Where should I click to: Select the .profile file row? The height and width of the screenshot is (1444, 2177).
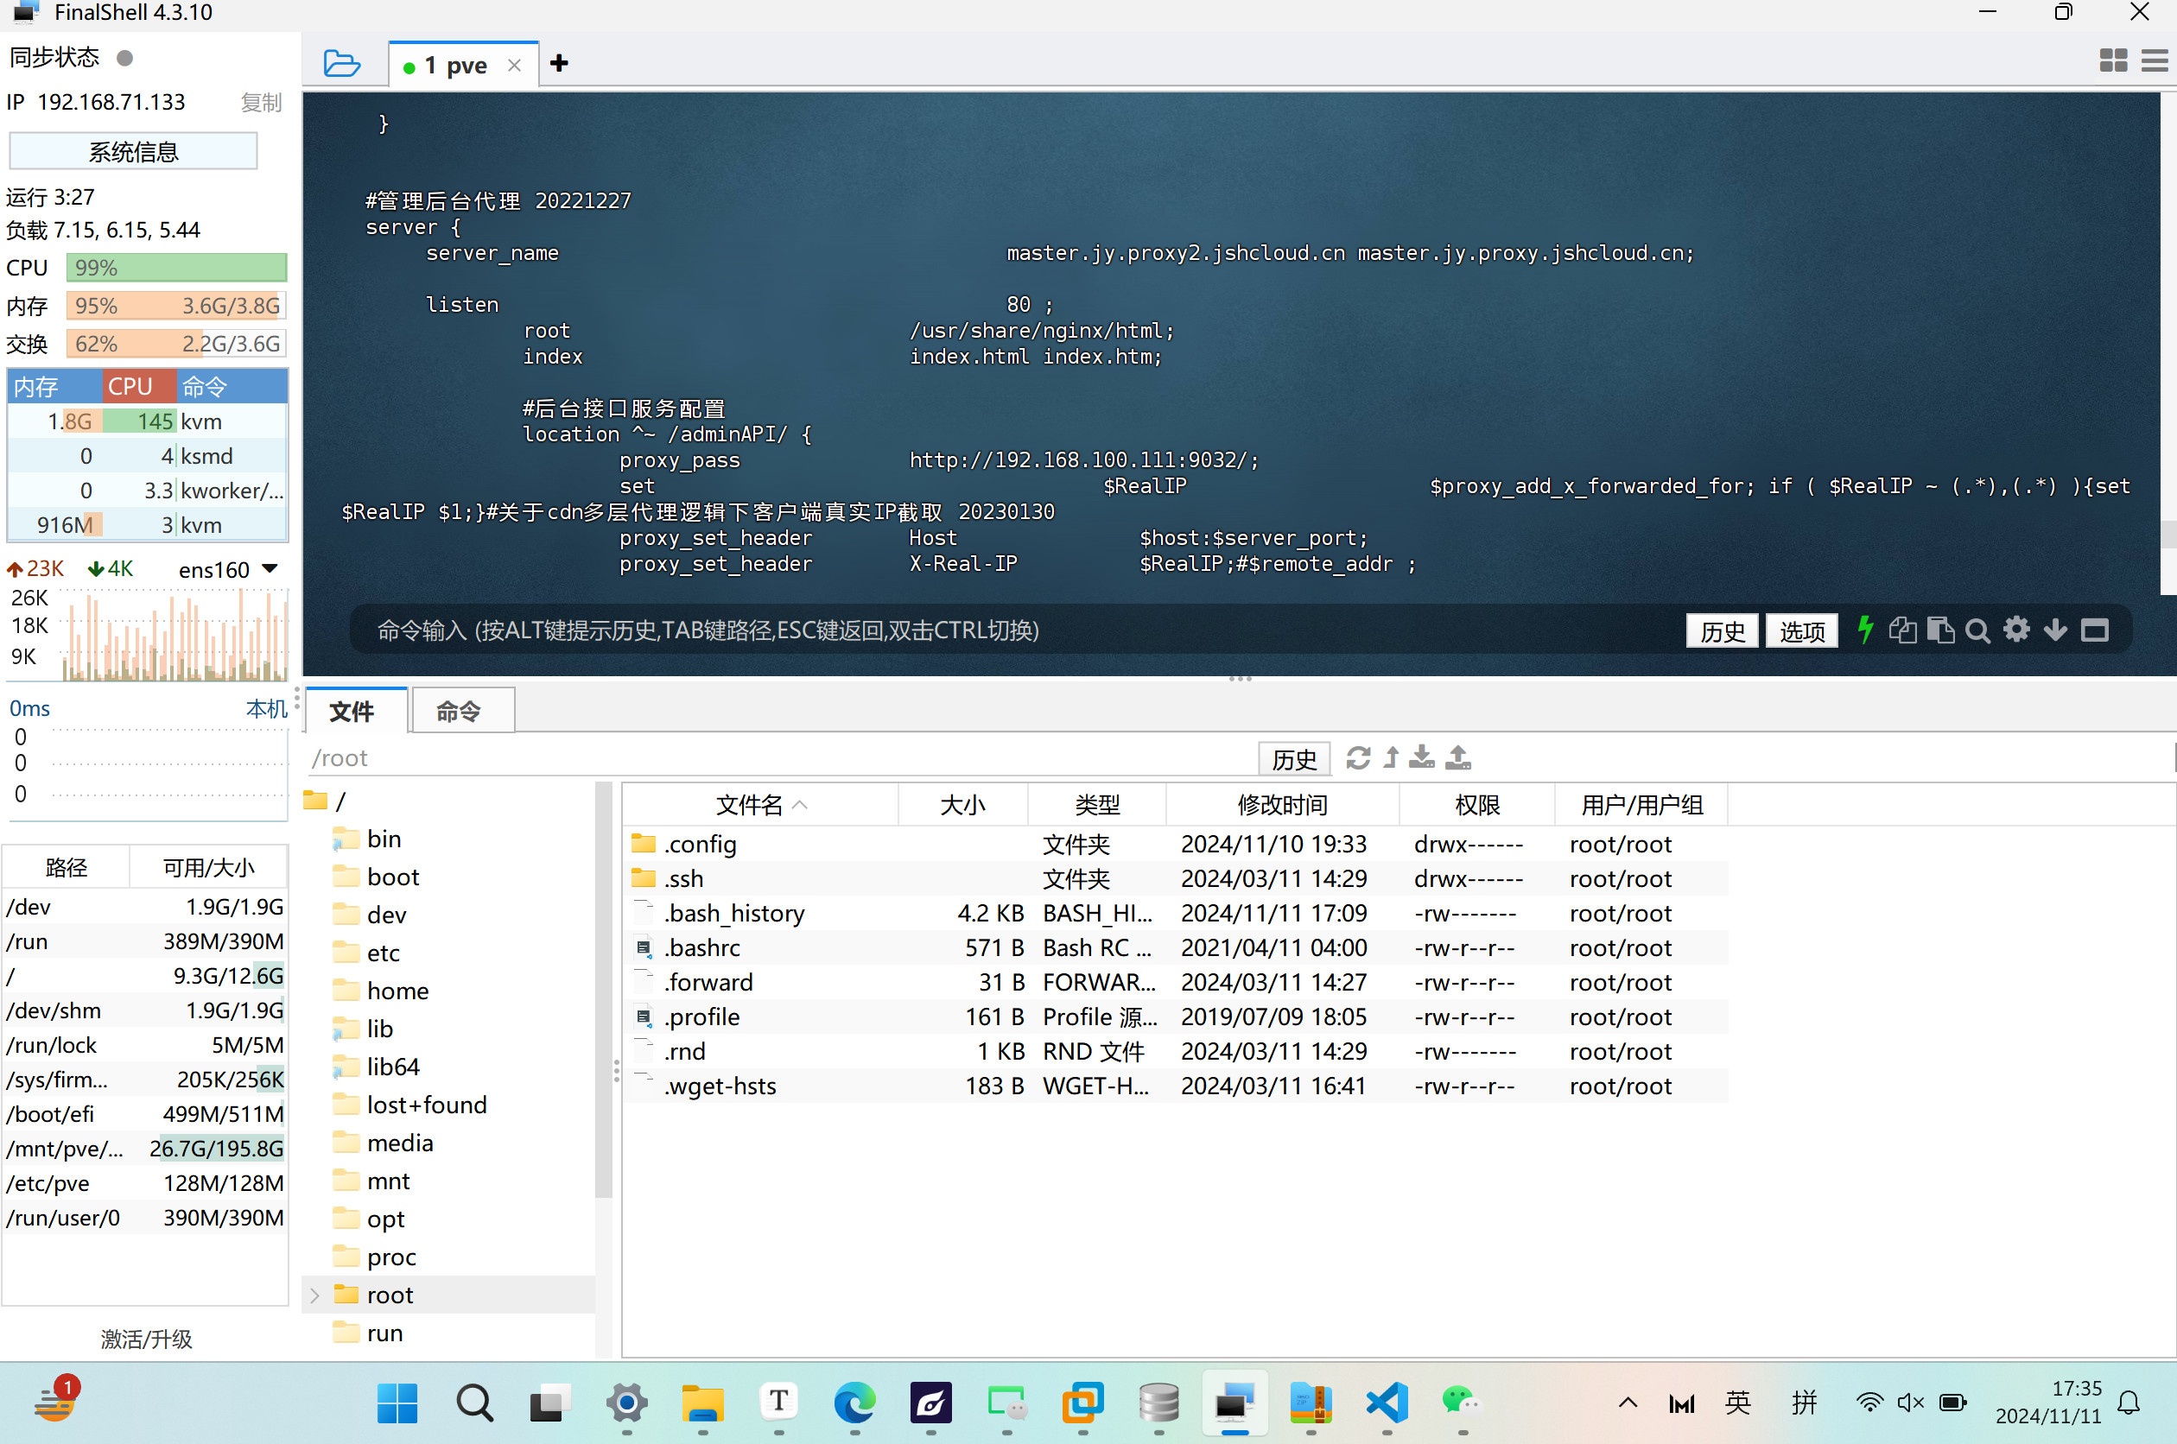1175,1016
